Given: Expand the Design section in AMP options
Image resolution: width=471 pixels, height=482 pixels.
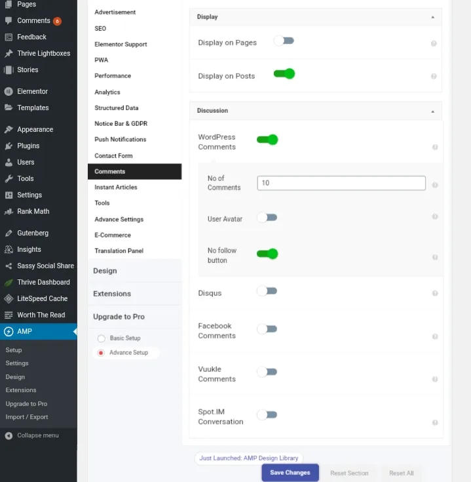Looking at the screenshot, I should 134,271.
